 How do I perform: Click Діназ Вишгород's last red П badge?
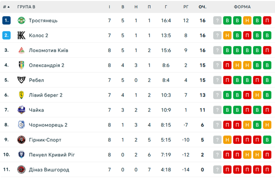pos(267,170)
